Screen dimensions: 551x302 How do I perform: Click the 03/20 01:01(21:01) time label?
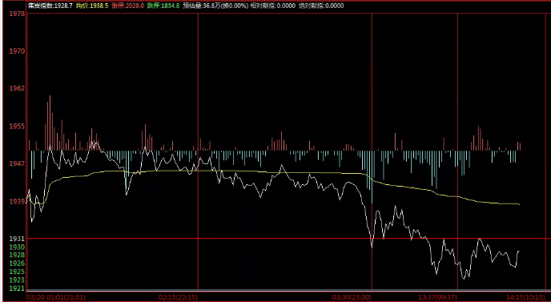coord(56,297)
